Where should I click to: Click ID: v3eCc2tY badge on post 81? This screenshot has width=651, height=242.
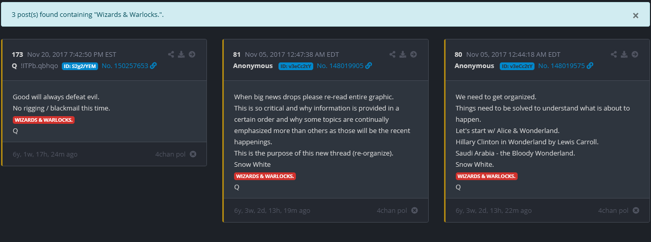[x=296, y=66]
